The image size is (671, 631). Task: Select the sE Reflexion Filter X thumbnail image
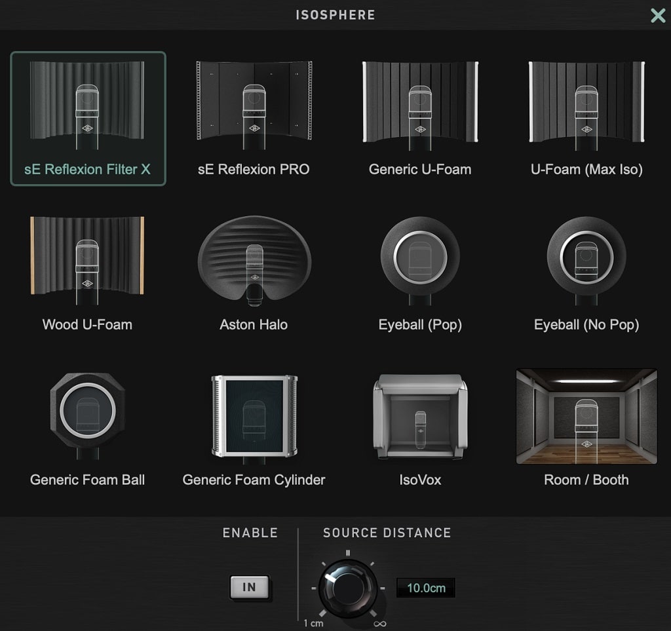coord(87,105)
